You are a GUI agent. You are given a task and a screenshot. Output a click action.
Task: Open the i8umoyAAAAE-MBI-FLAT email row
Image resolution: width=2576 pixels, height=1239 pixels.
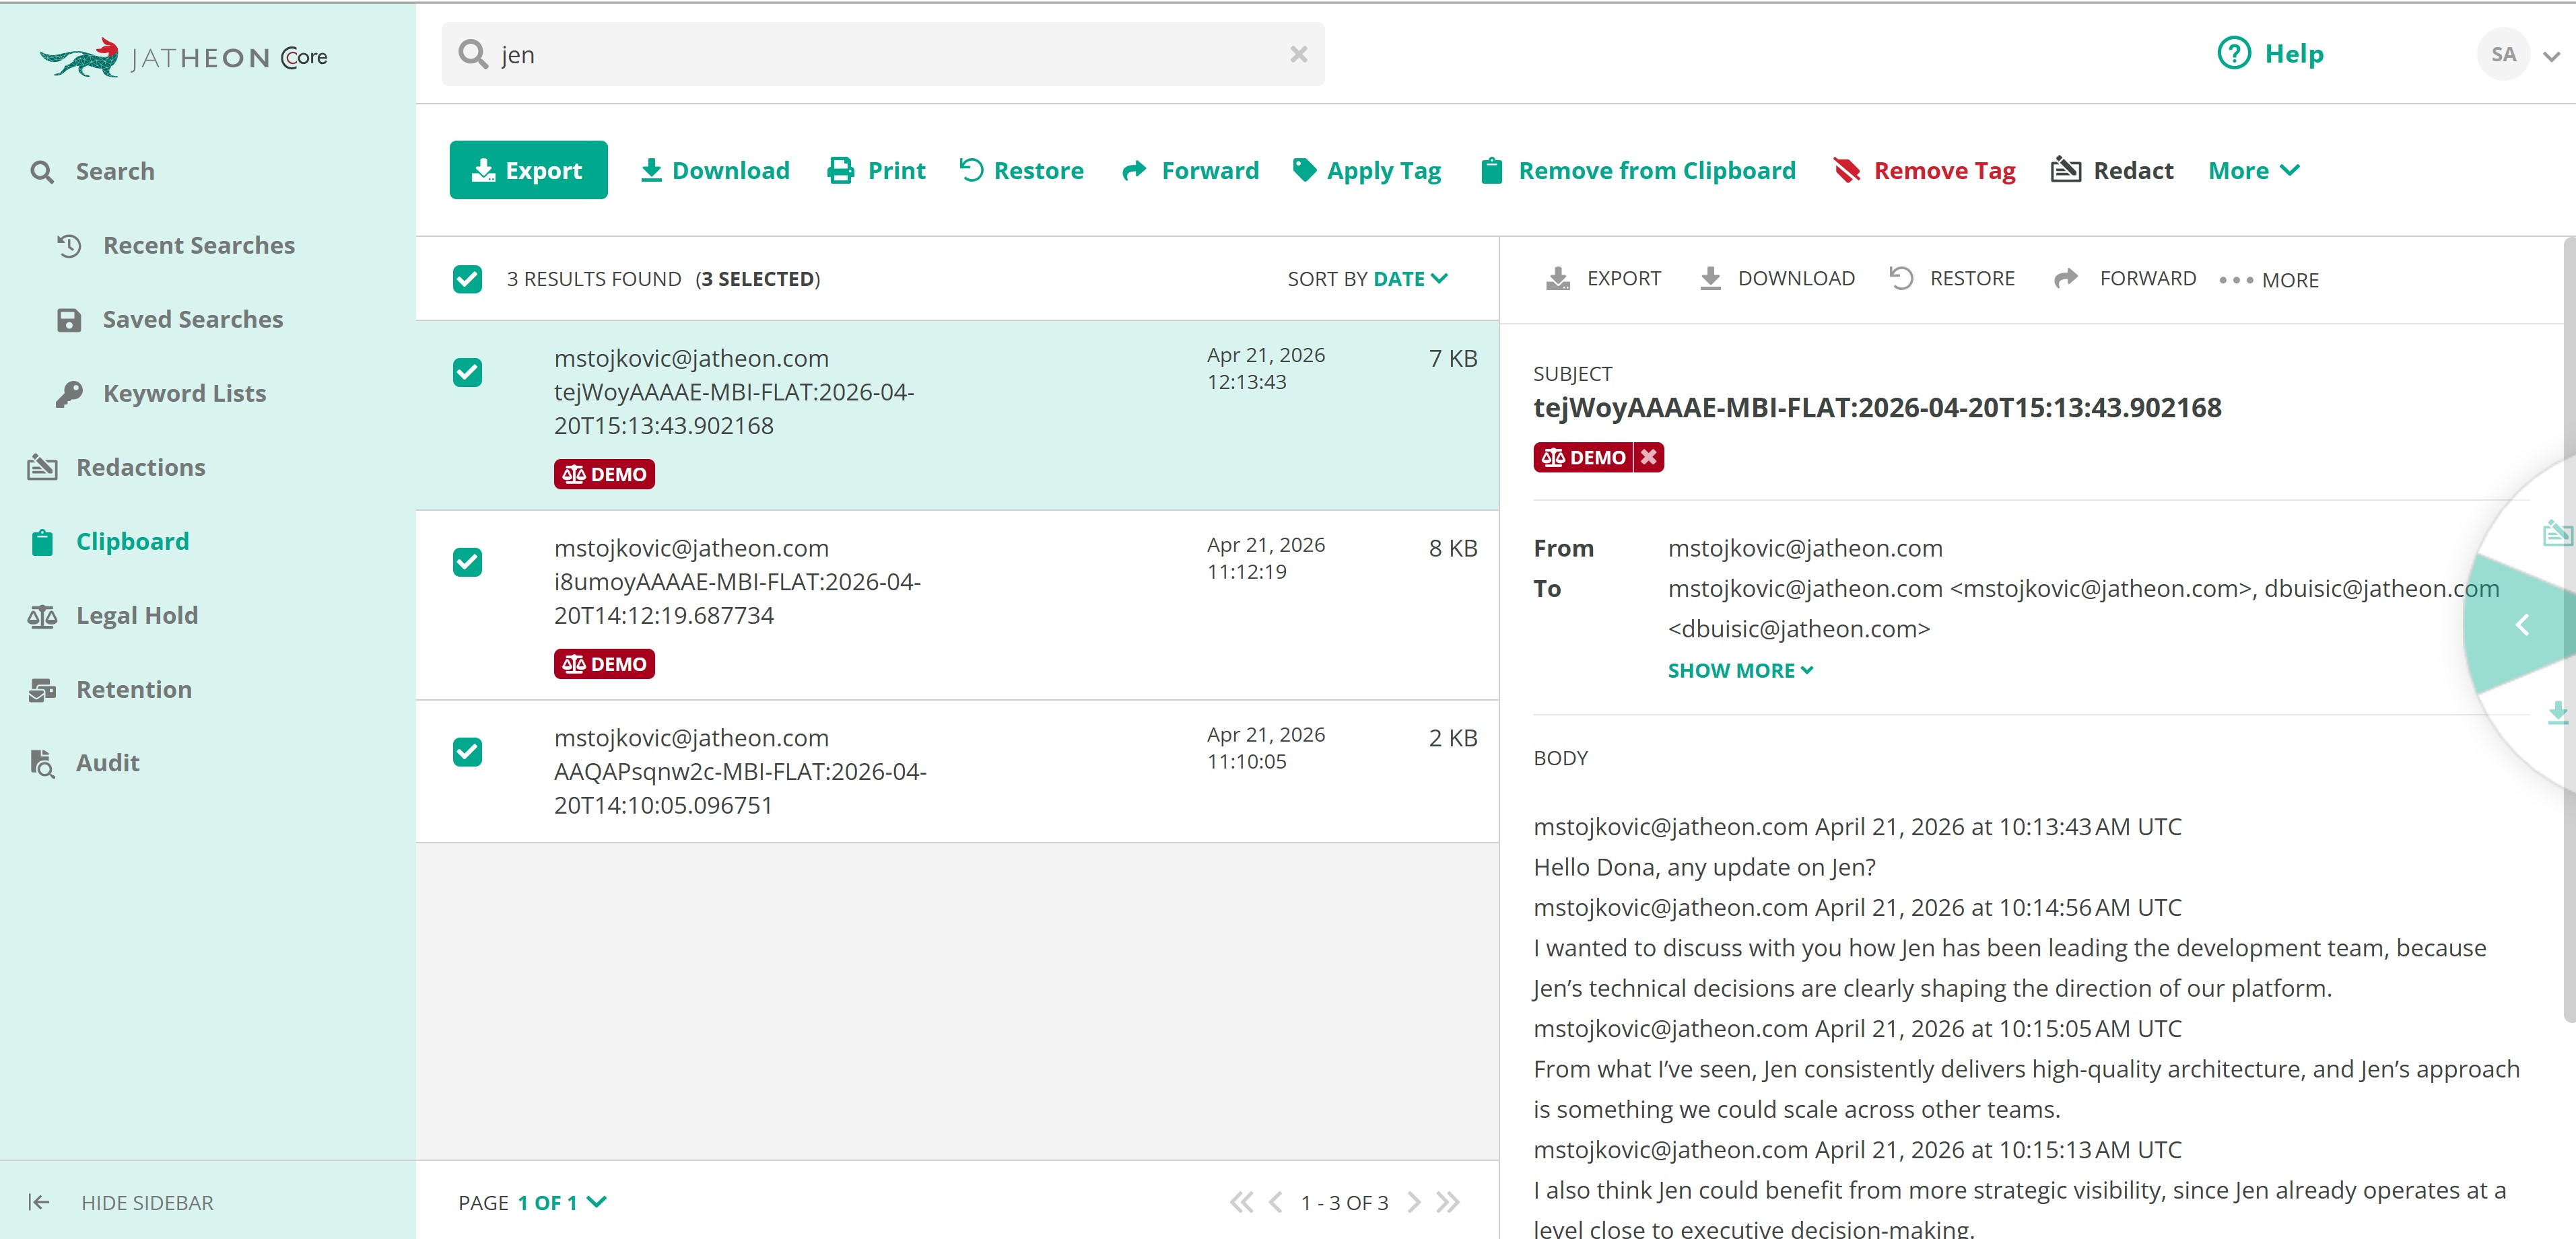click(x=957, y=604)
